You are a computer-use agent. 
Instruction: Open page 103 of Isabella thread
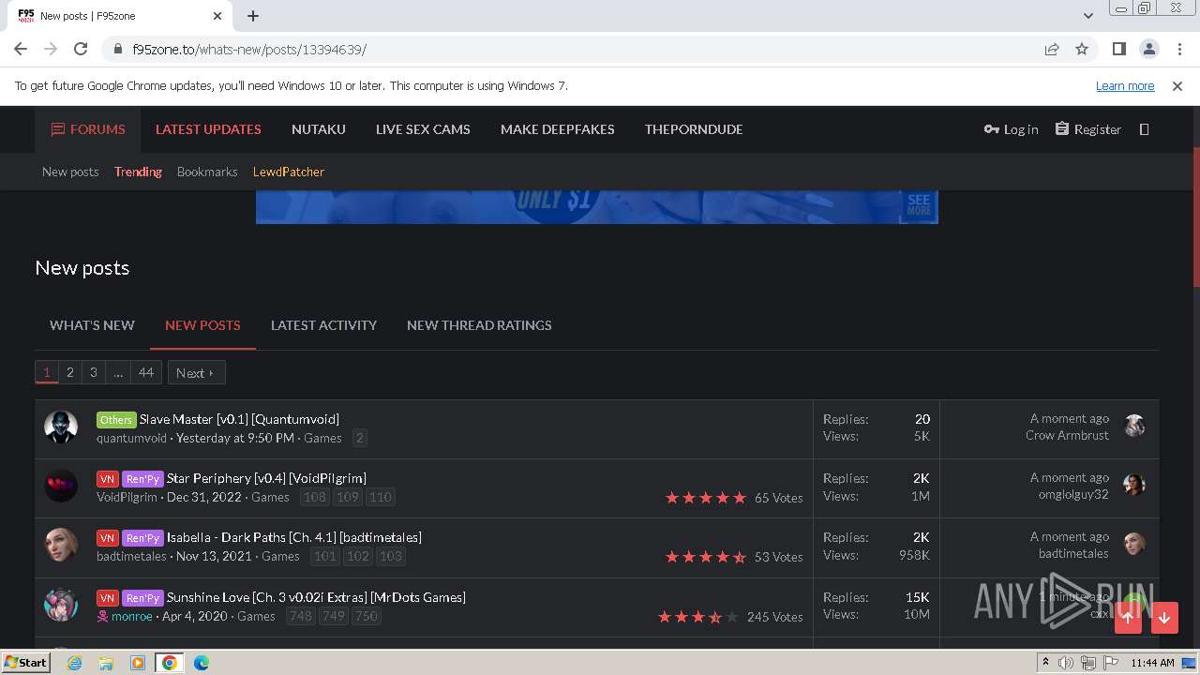391,556
